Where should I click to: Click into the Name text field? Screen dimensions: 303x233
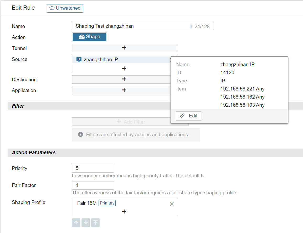131,26
